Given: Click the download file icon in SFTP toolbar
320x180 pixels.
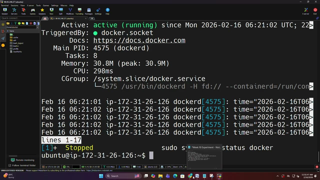Looking at the screenshot, I should click(x=12, y=23).
